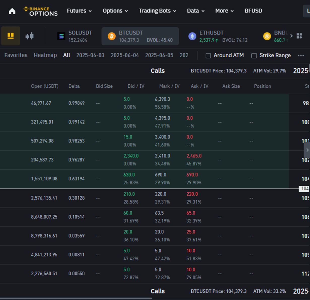310x300 pixels.
Task: Click the ATM Vol: 33.2% label
Action: pyautogui.click(x=269, y=291)
